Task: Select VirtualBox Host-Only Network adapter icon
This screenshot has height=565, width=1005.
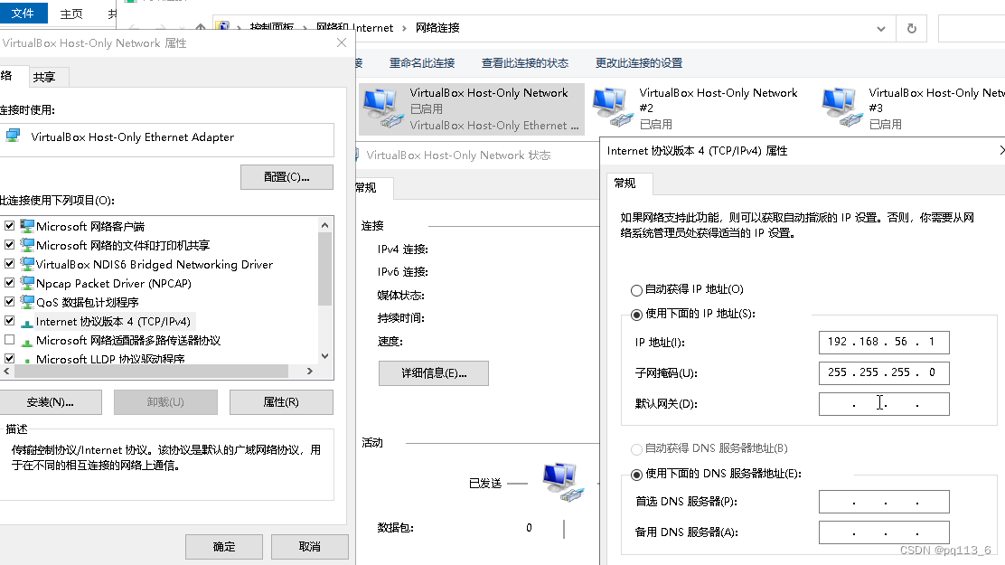Action: 382,108
